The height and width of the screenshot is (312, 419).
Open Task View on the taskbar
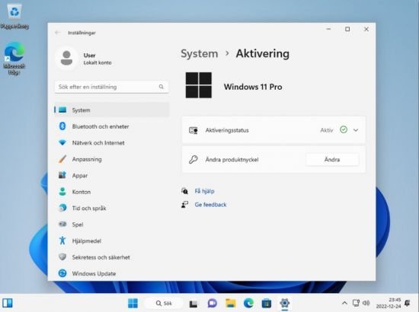[194, 304]
